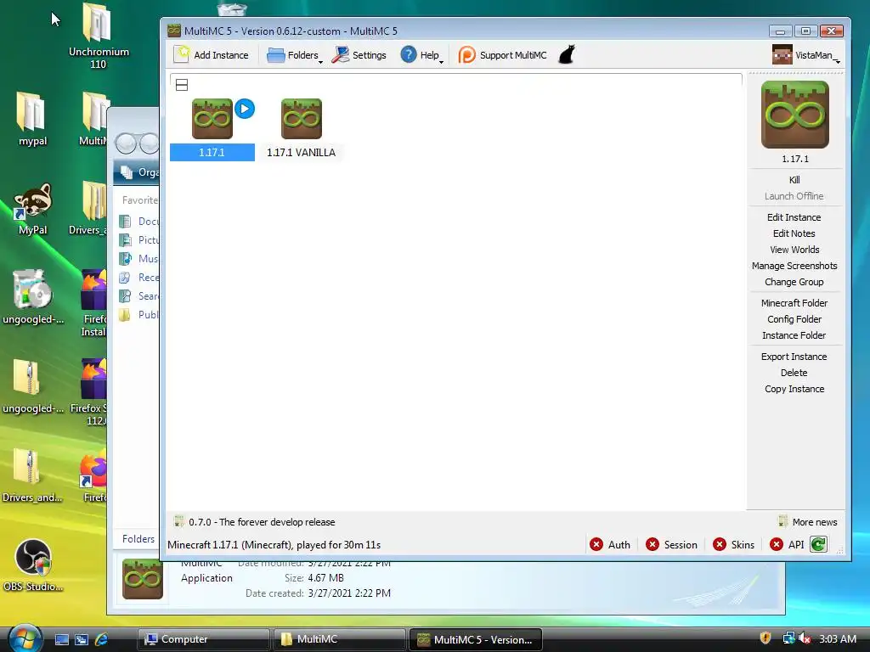Click Kill to stop the running instance
870x652 pixels.
point(794,180)
